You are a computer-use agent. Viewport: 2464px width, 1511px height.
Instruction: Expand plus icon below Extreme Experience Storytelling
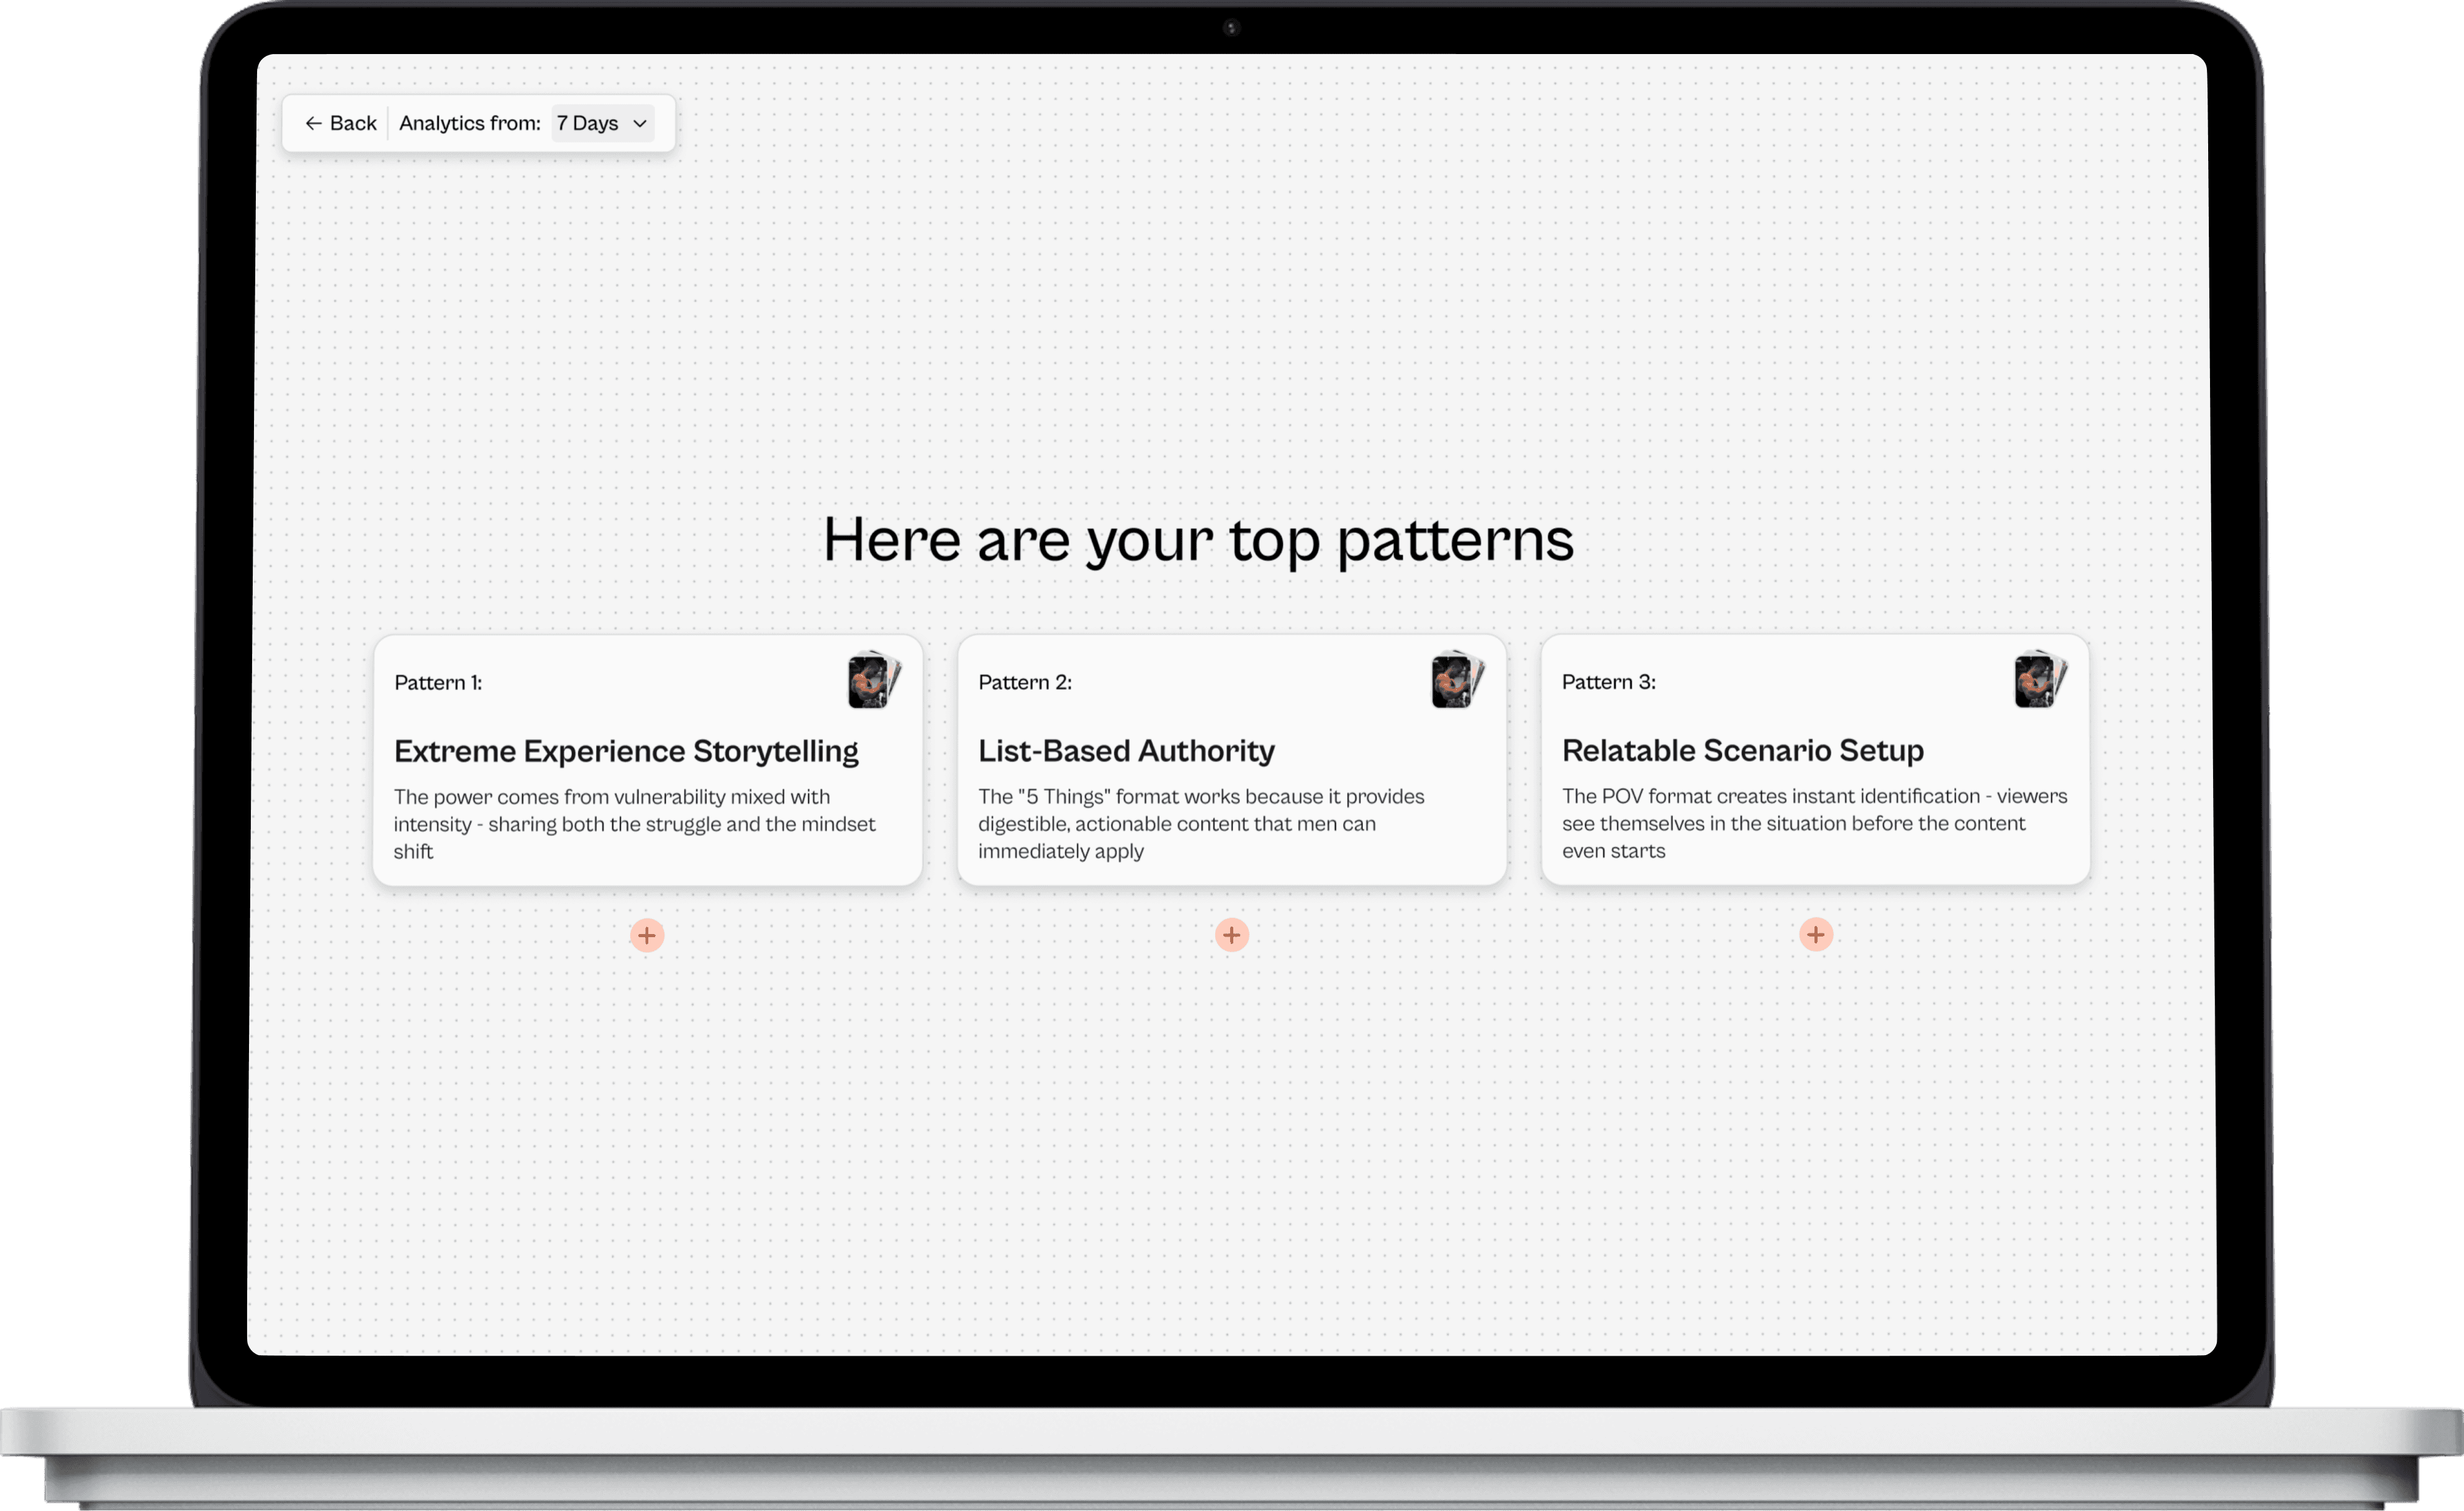[647, 935]
